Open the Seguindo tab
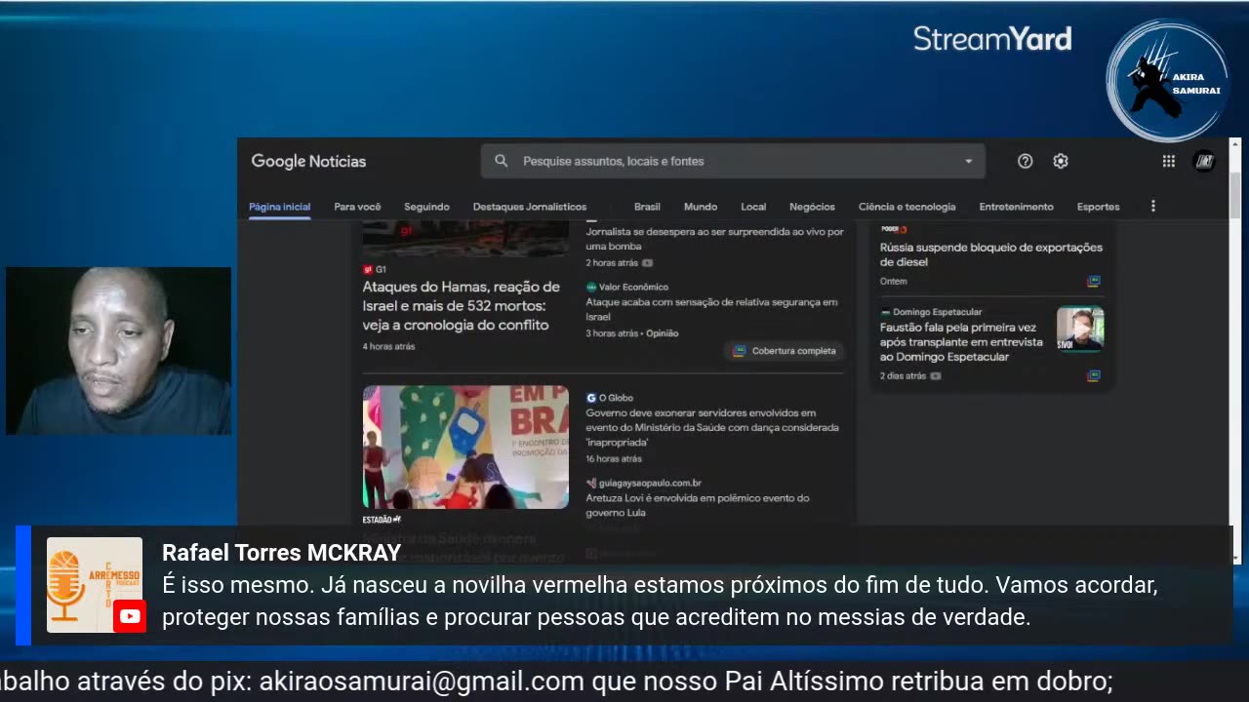Screen dimensions: 1249x702 click(x=426, y=207)
